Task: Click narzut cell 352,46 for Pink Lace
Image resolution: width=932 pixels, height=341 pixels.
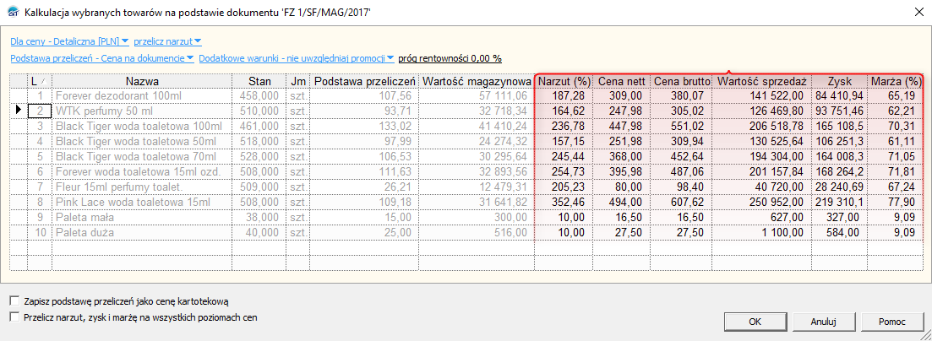Action: tap(562, 202)
